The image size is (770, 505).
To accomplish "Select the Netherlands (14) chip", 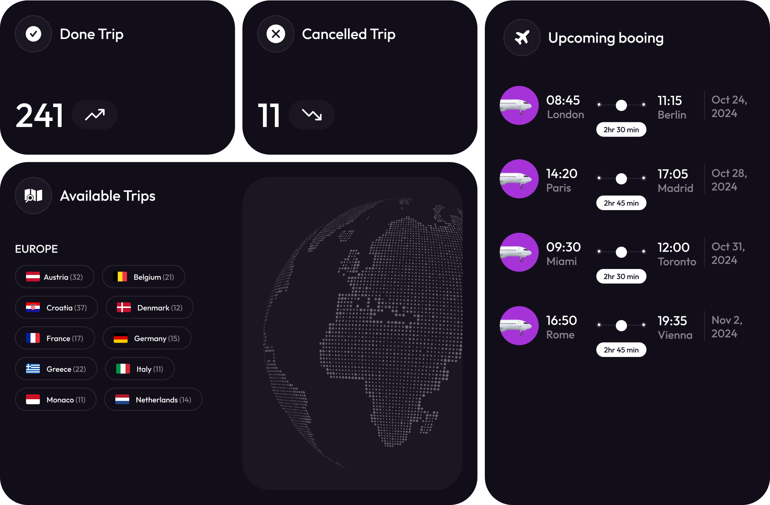I will point(153,399).
